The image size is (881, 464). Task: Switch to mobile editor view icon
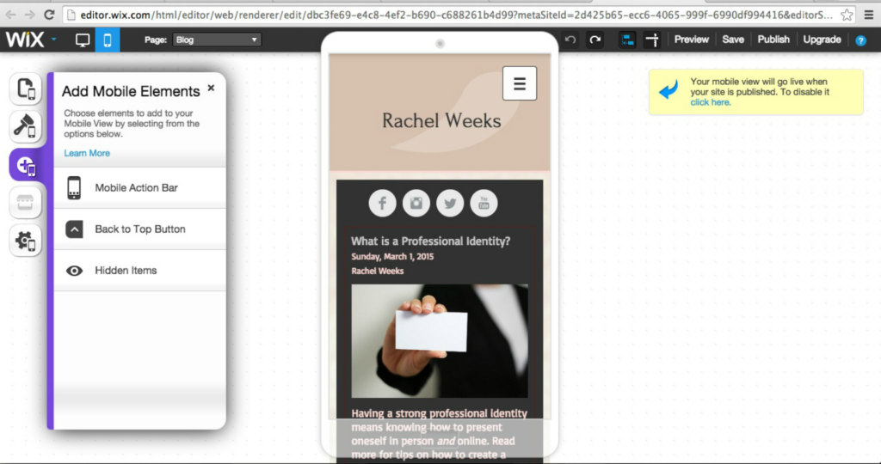point(108,40)
